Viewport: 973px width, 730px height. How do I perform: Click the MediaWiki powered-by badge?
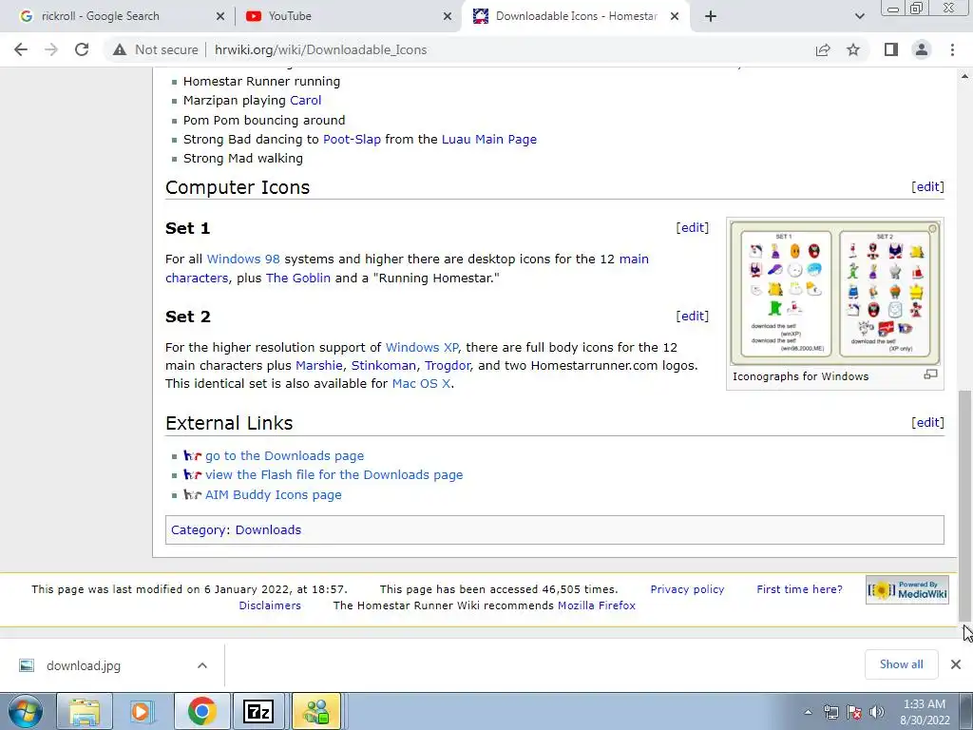click(x=907, y=589)
